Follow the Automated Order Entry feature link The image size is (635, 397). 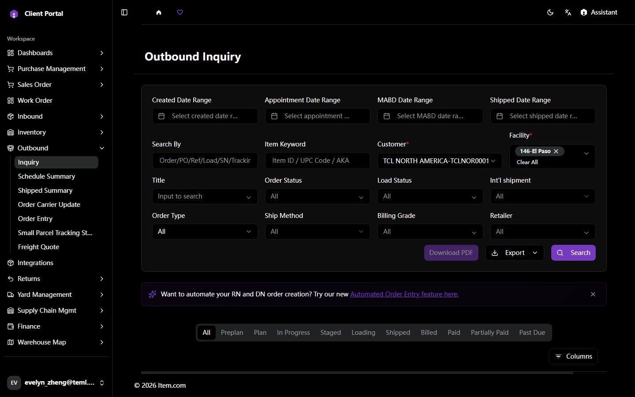click(404, 294)
